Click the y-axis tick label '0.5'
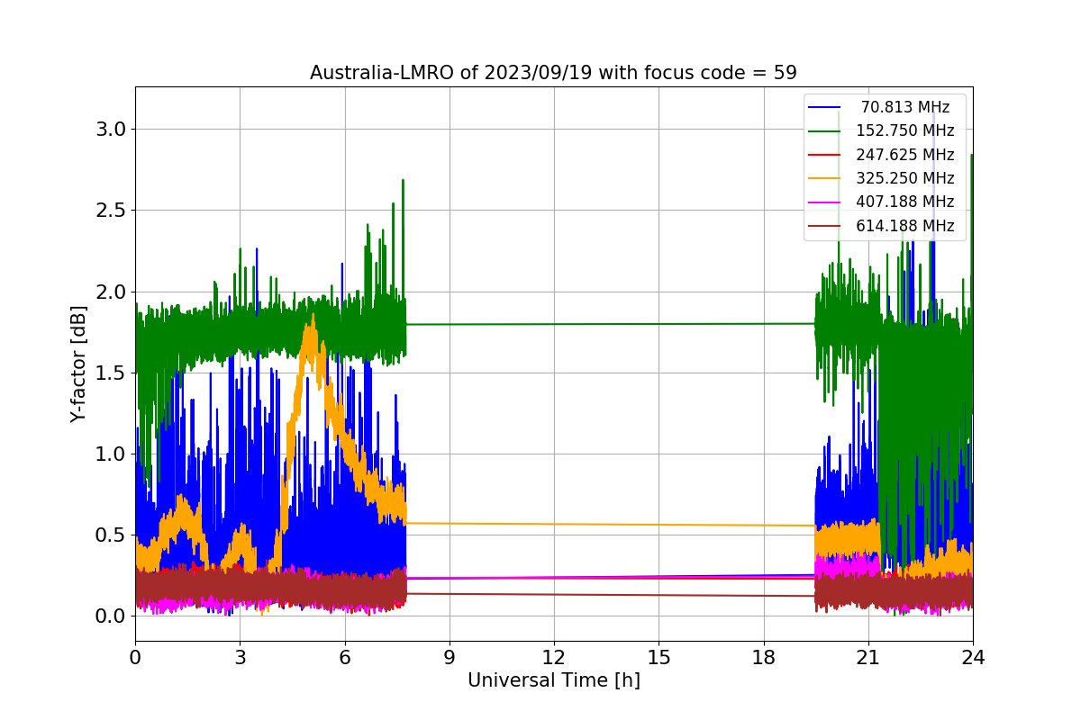The image size is (1081, 720). coord(111,535)
